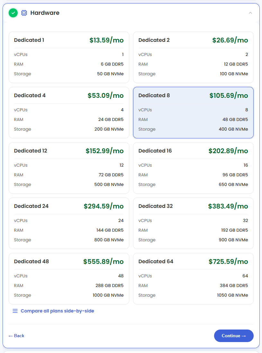Choose the Dedicated 64 plan
262x353 pixels.
coord(193,279)
